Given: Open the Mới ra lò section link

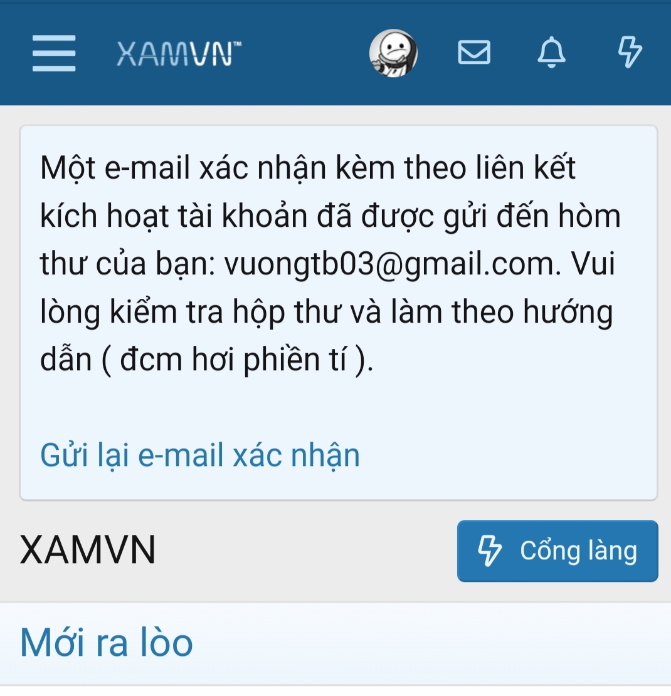Looking at the screenshot, I should pos(106,643).
